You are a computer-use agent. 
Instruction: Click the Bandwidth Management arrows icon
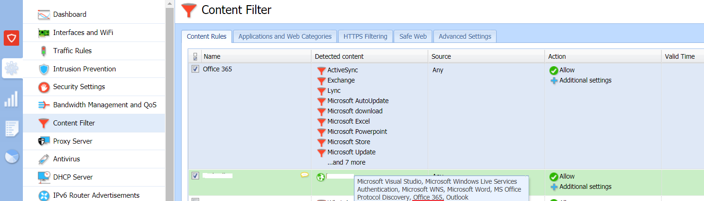point(43,105)
